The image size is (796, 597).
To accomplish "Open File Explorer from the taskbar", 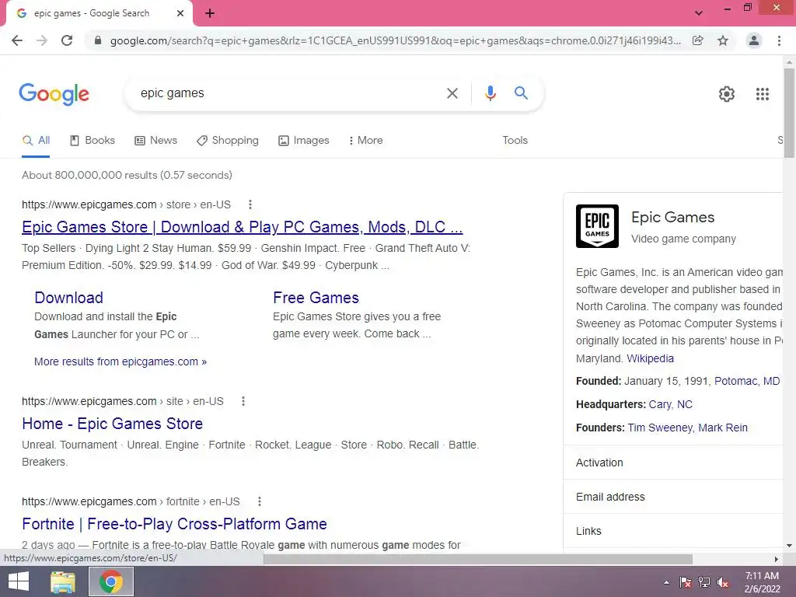I will click(x=63, y=581).
